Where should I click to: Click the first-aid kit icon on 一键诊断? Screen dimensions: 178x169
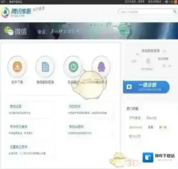pyautogui.click(x=129, y=87)
